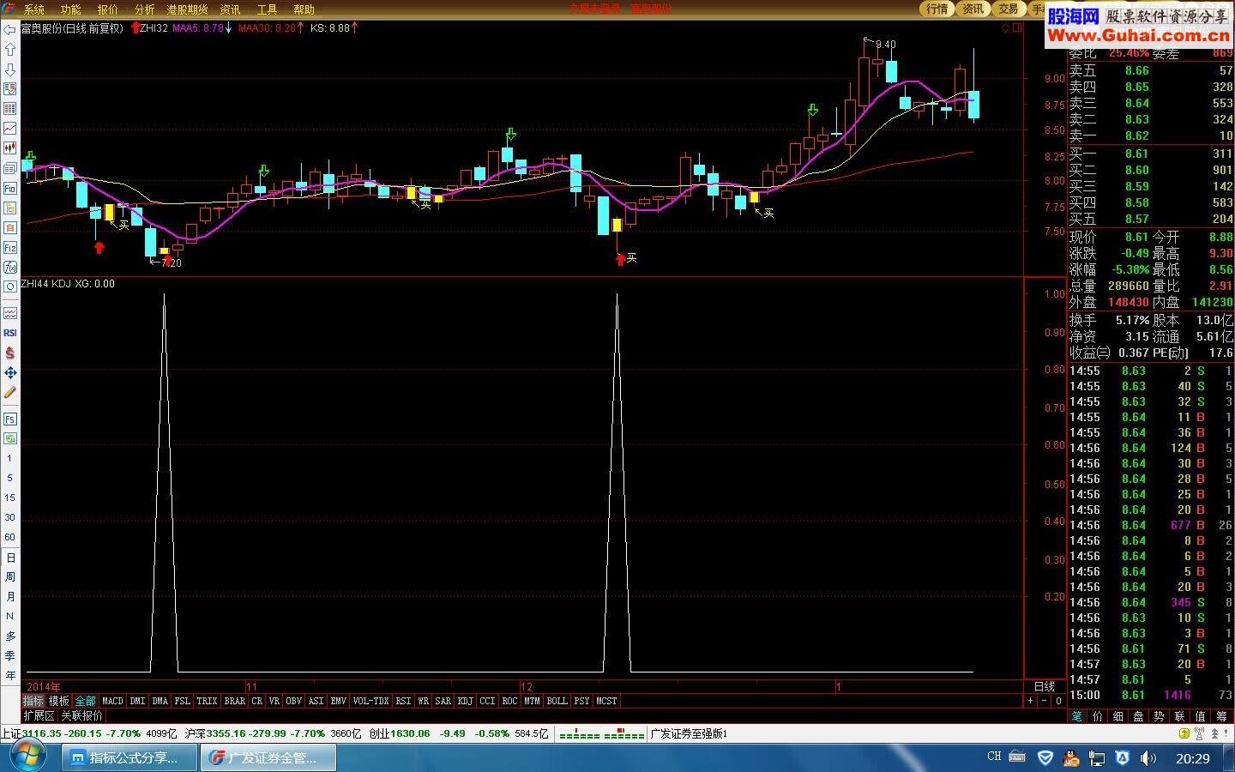
Task: Click the diamond icon at chart top-right
Action: point(1006,27)
